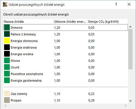This screenshot has width=136, height=109.
Task: Click the Energia wodna color swatch
Action: click(x=7, y=54)
